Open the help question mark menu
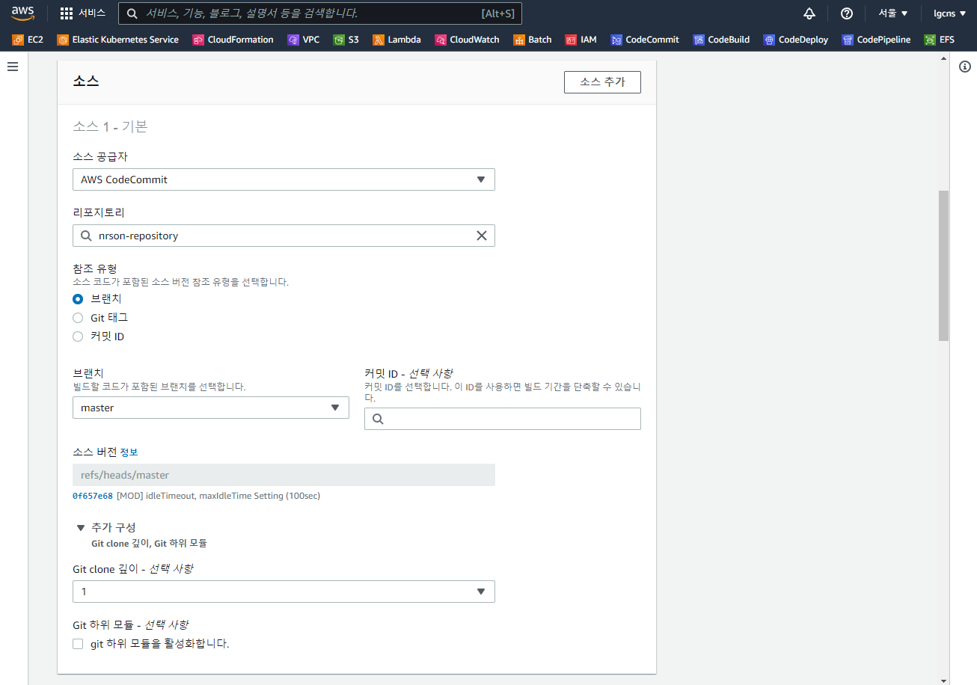The width and height of the screenshot is (977, 685). pos(847,13)
